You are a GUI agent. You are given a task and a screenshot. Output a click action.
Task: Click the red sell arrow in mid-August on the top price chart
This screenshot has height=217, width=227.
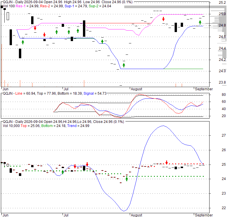164,19
